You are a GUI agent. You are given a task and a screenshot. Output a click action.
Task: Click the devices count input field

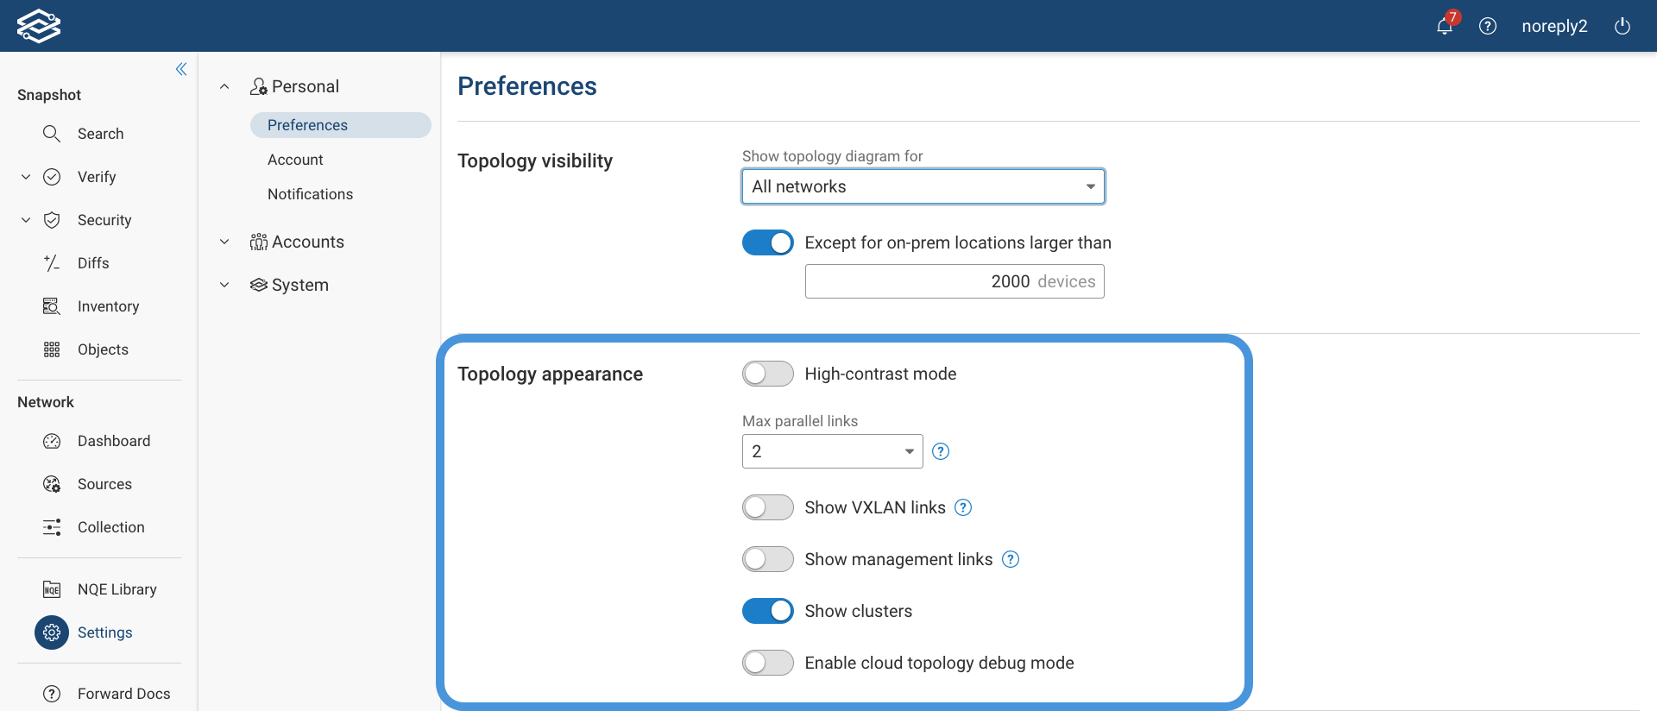(955, 281)
